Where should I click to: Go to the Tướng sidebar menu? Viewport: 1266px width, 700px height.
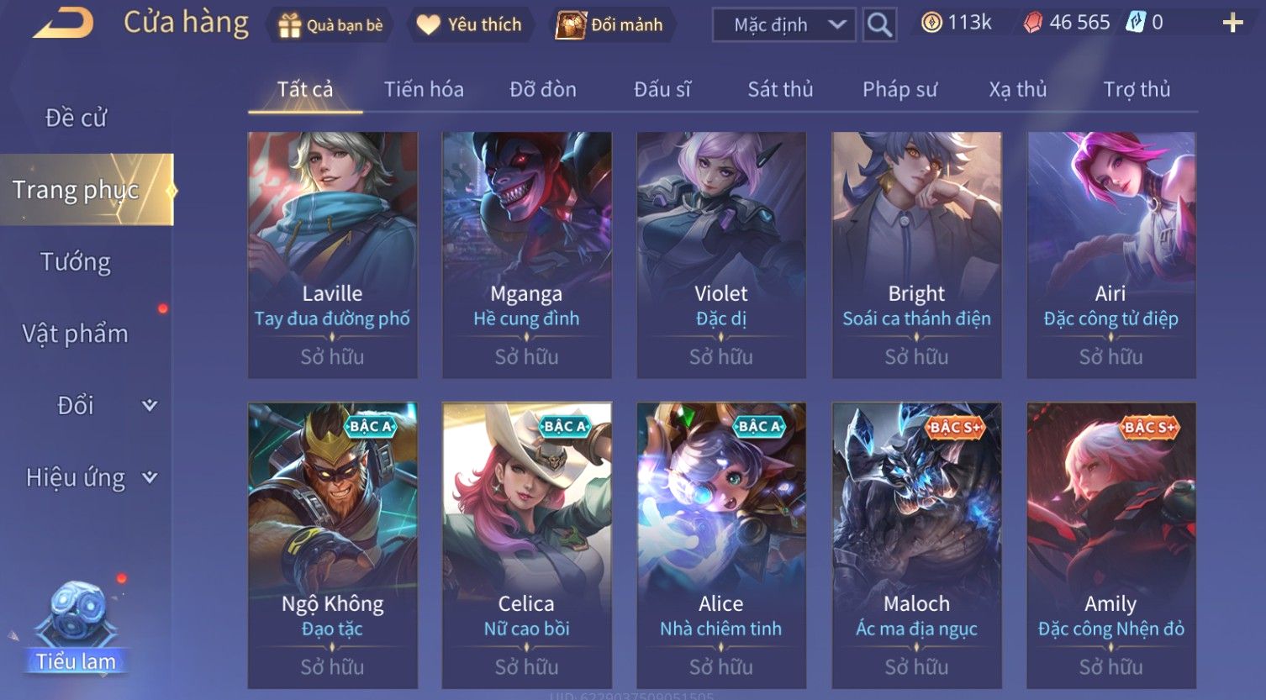coord(76,262)
